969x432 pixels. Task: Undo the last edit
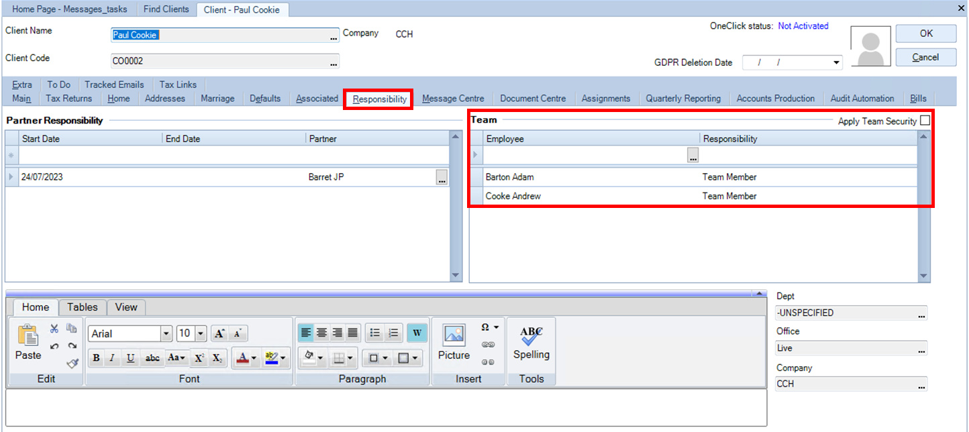pyautogui.click(x=54, y=346)
